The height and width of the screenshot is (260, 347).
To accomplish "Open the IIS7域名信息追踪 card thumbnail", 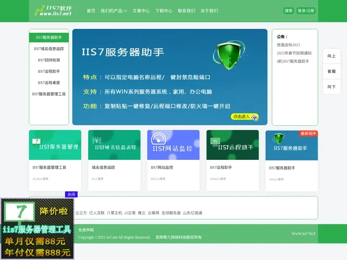I will [x=114, y=145].
